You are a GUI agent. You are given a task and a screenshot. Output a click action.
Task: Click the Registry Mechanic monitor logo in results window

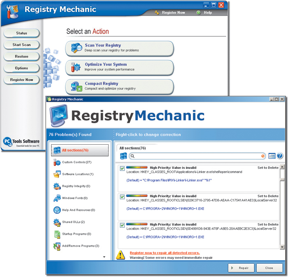[x=59, y=115]
